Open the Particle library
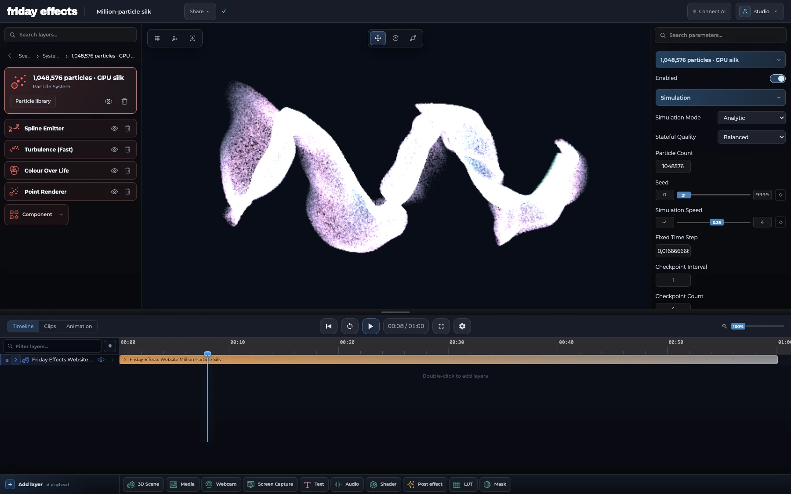The width and height of the screenshot is (791, 494). (x=33, y=101)
